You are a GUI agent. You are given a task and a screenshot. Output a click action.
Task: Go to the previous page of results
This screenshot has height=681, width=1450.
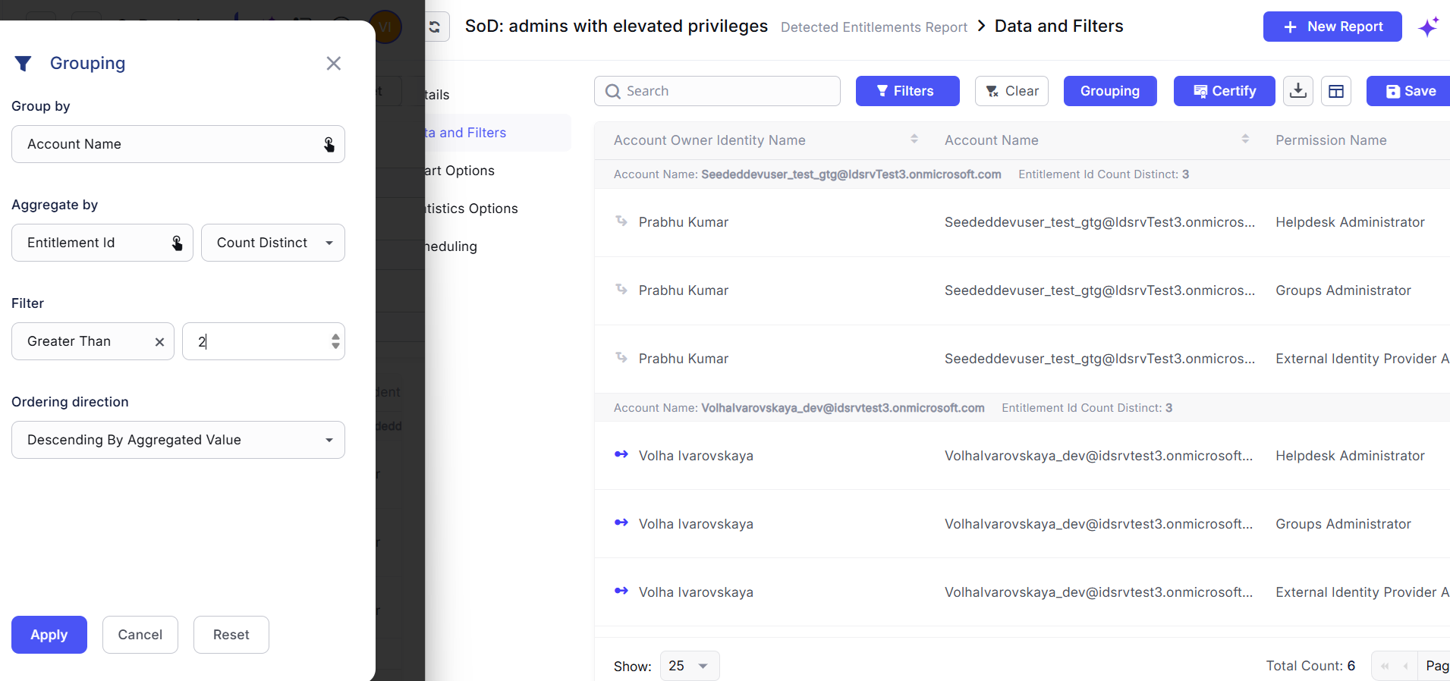pyautogui.click(x=1405, y=666)
